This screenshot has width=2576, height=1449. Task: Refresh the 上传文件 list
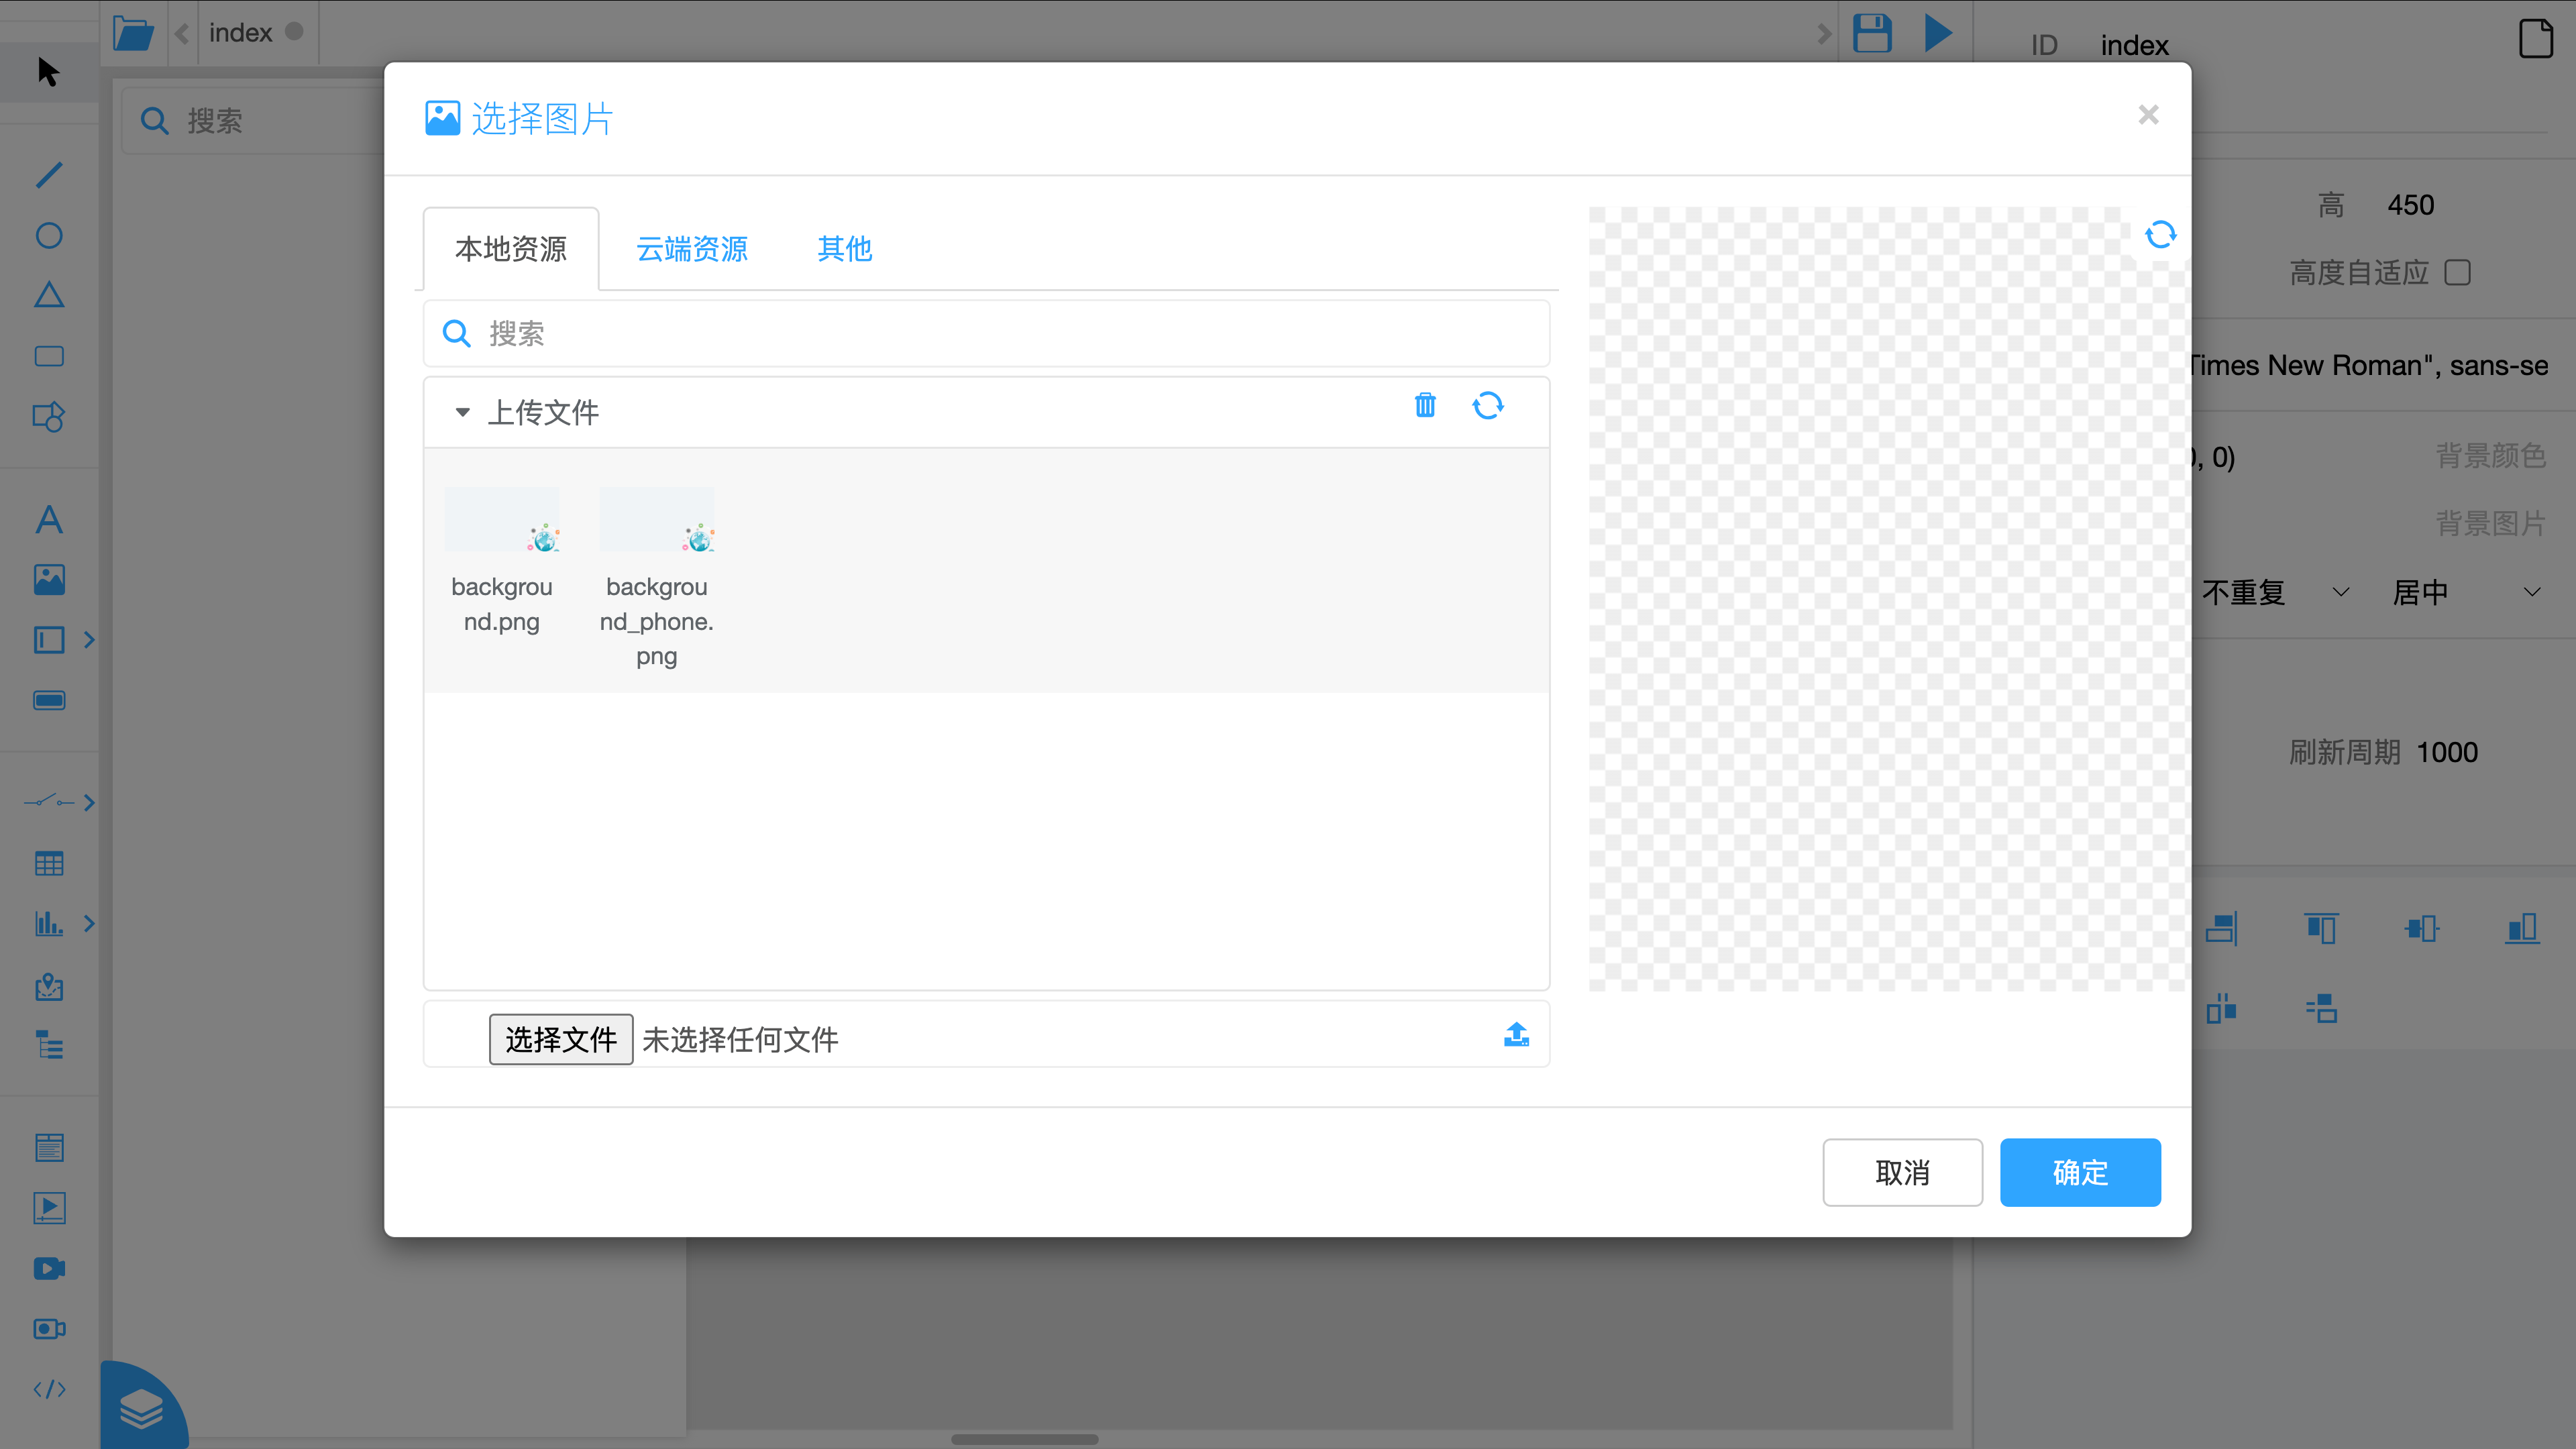point(1488,405)
